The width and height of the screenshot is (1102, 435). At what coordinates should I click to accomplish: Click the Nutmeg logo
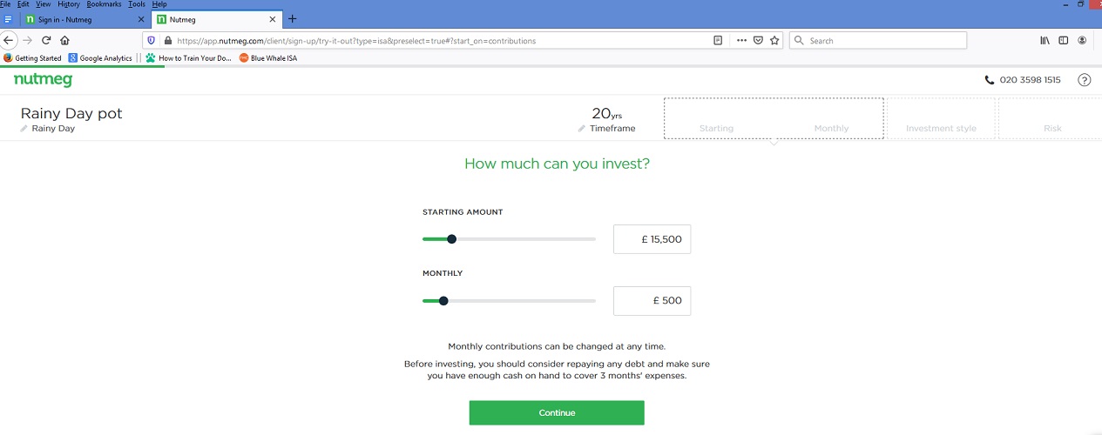click(x=43, y=80)
